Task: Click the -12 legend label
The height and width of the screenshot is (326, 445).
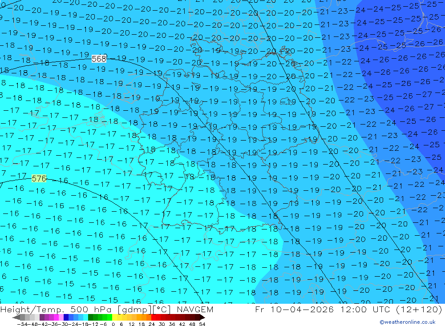Action: click(x=93, y=324)
